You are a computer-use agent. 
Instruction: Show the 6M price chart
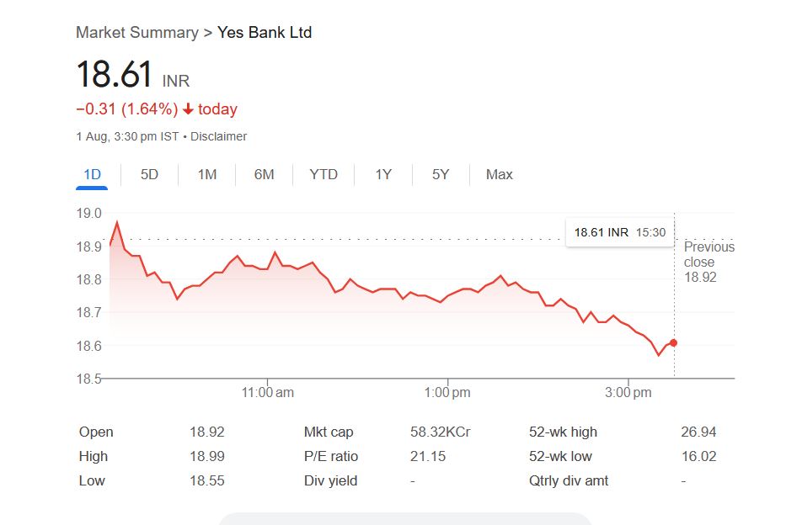264,174
